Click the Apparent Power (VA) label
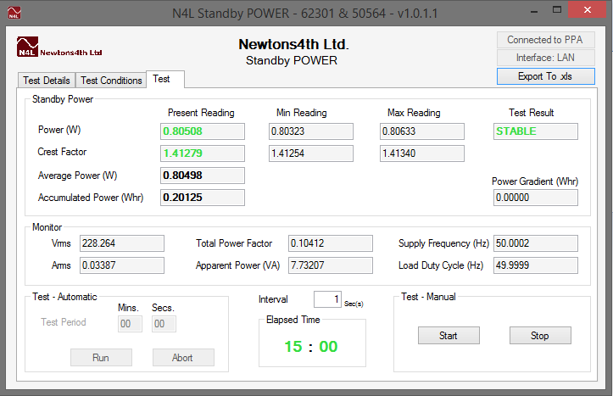613x396 pixels. [x=237, y=265]
